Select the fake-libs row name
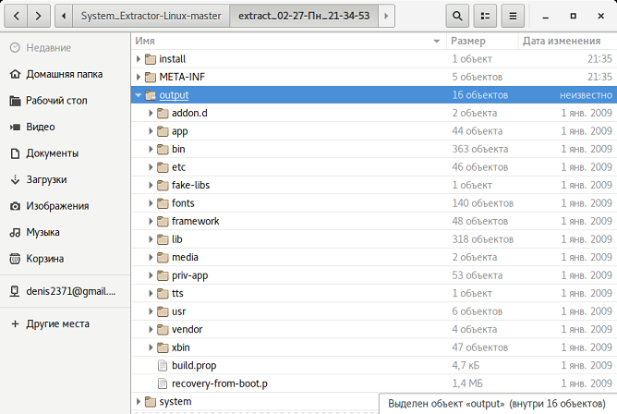617x414 pixels. click(x=191, y=185)
